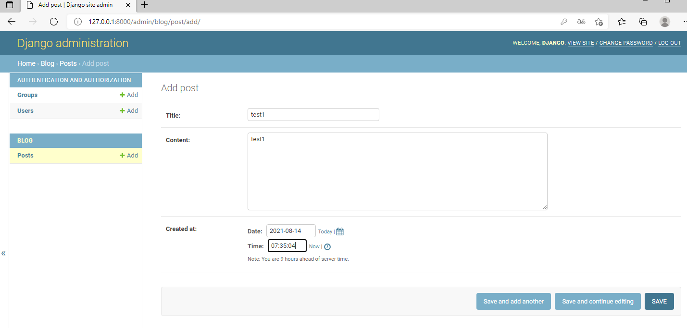Image resolution: width=687 pixels, height=328 pixels.
Task: Open the CHANGE PASSWORD link
Action: (x=626, y=43)
